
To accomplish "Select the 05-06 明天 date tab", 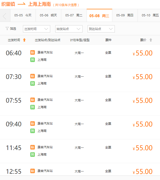I will [x=48, y=15].
